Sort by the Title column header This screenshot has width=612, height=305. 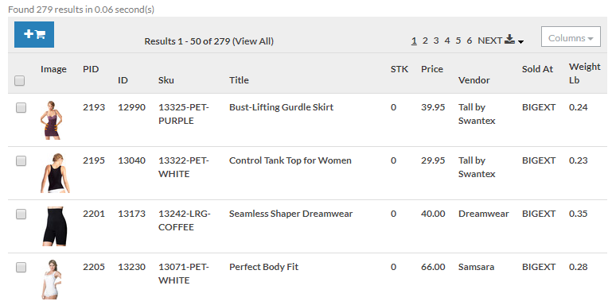pos(239,80)
